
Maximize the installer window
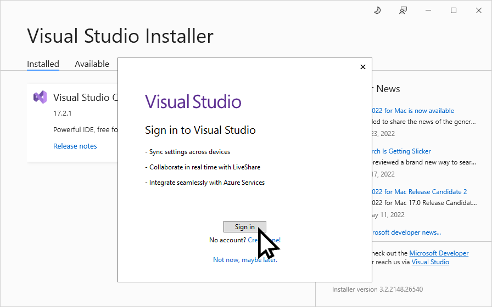point(454,10)
